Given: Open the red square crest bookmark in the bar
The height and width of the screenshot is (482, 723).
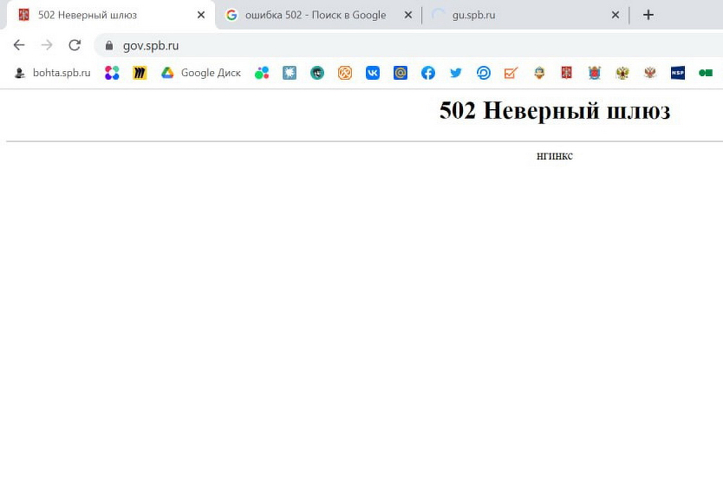Looking at the screenshot, I should 567,73.
